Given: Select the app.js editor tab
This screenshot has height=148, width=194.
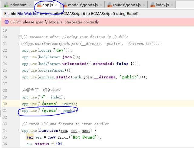Looking at the screenshot, I should pyautogui.click(x=48, y=5).
